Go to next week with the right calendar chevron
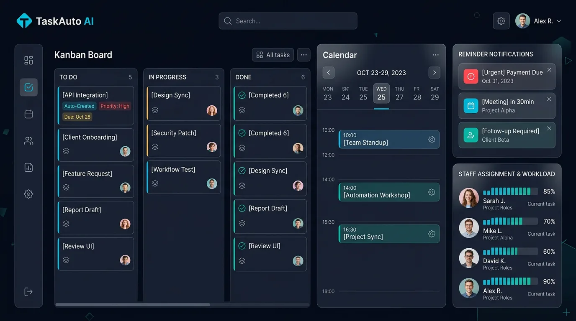This screenshot has width=576, height=321. (x=434, y=72)
